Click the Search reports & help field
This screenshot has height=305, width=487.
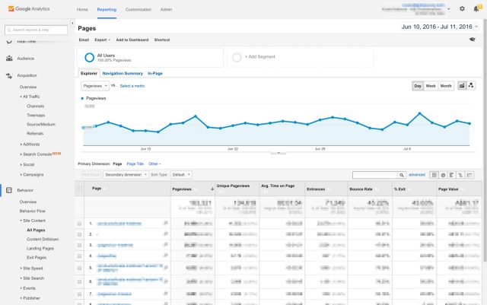point(37,30)
